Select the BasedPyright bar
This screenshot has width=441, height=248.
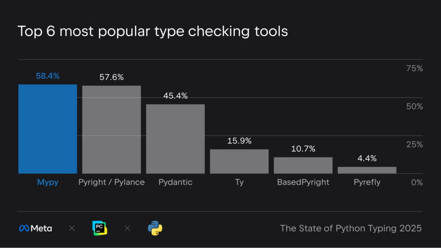tap(303, 165)
